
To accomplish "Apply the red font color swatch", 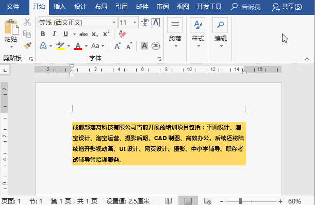I will point(78,46).
